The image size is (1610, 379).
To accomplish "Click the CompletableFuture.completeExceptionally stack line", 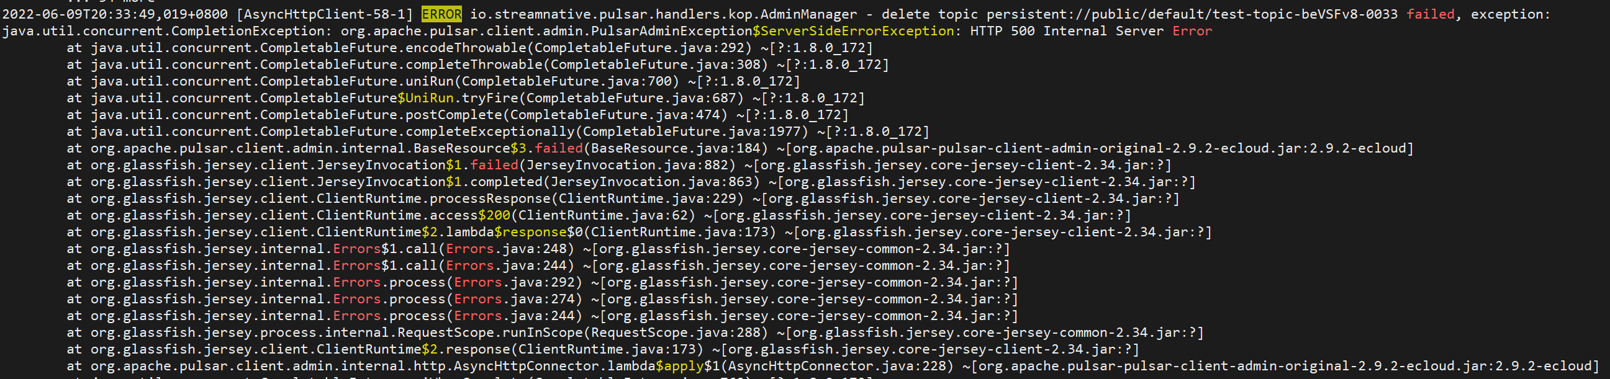I will [498, 132].
